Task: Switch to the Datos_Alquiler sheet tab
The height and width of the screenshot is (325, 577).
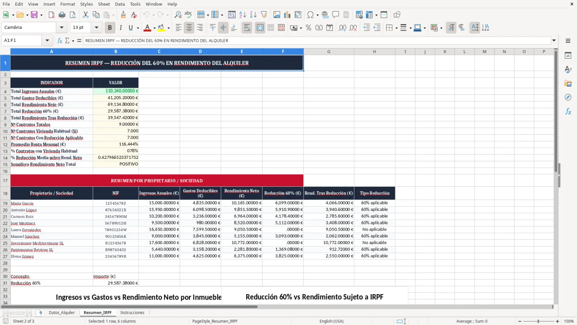Action: tap(62, 312)
